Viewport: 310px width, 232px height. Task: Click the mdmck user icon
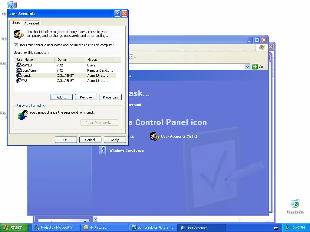point(18,75)
